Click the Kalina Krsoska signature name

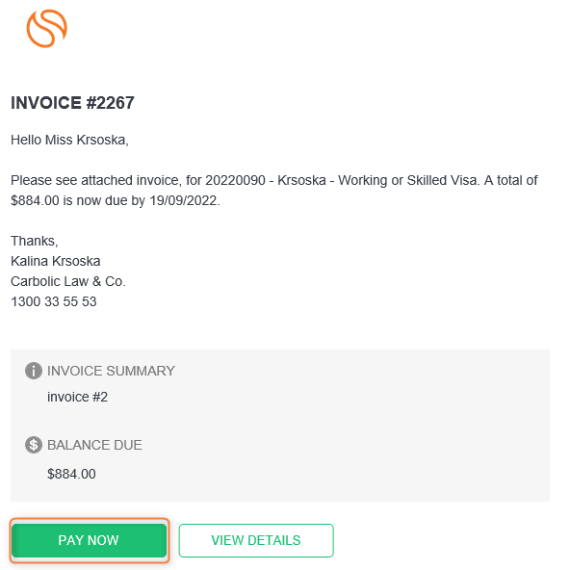click(56, 261)
